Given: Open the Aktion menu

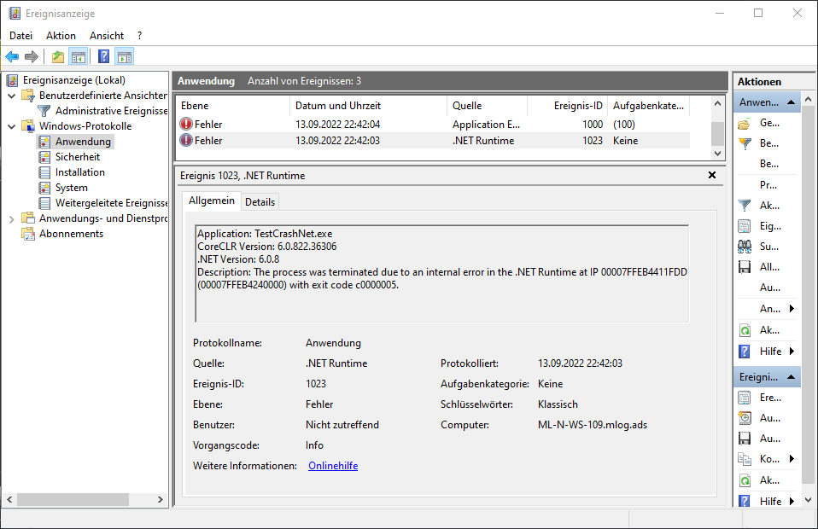Looking at the screenshot, I should pyautogui.click(x=60, y=36).
